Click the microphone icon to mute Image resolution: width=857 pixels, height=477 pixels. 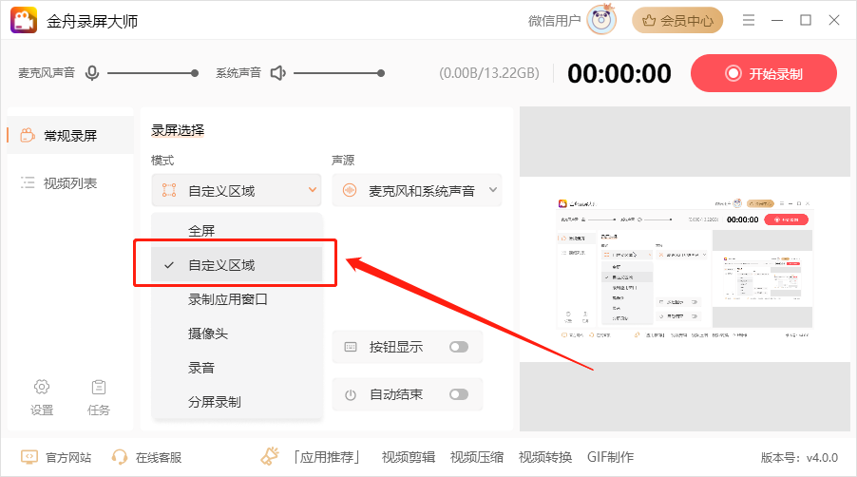pos(92,73)
